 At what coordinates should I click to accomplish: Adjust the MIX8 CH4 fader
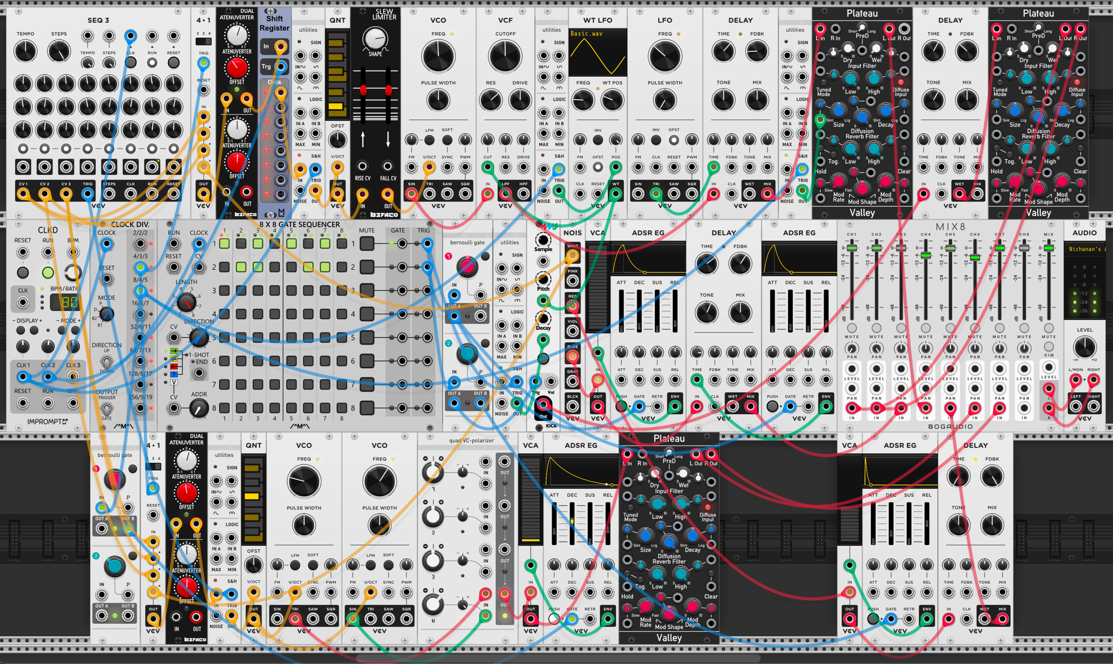[x=925, y=255]
